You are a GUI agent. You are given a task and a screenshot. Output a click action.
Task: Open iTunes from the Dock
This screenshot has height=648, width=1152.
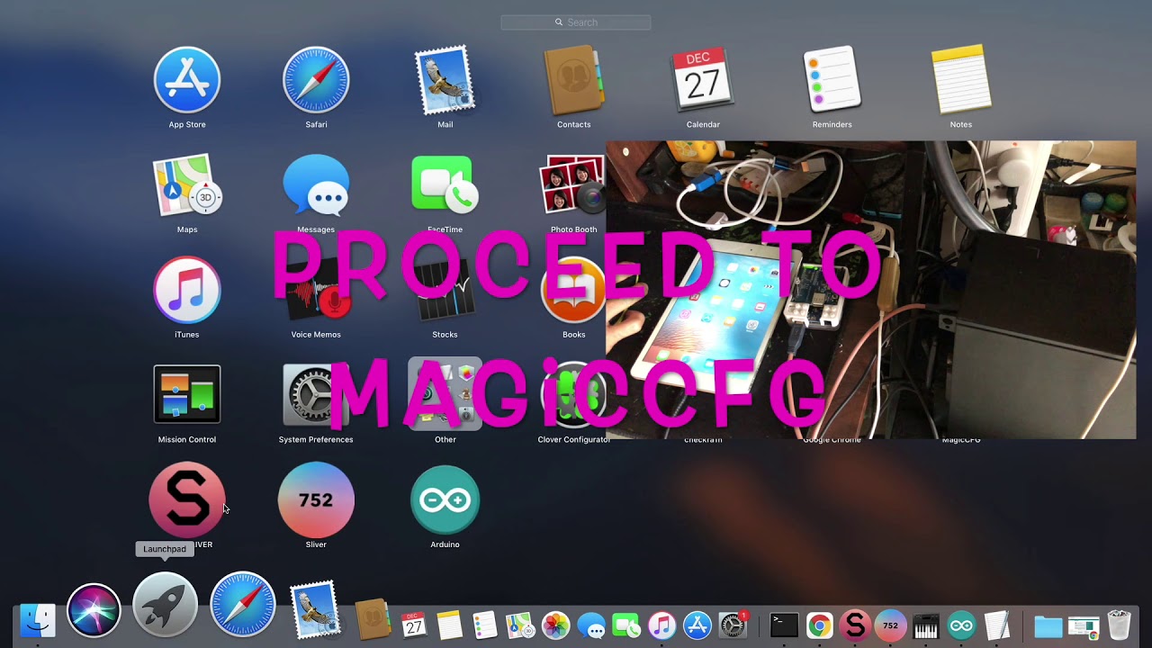pyautogui.click(x=661, y=625)
